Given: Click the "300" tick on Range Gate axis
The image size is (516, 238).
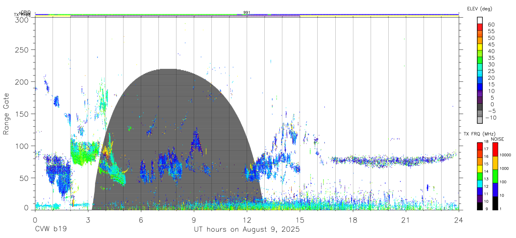Looking at the screenshot, I should [x=22, y=20].
